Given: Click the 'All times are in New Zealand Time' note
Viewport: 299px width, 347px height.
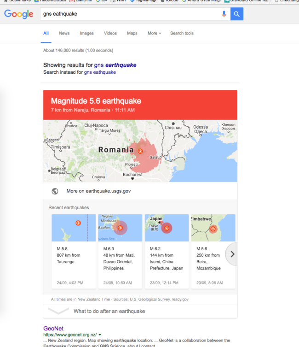Looking at the screenshot, I should click(80, 300).
